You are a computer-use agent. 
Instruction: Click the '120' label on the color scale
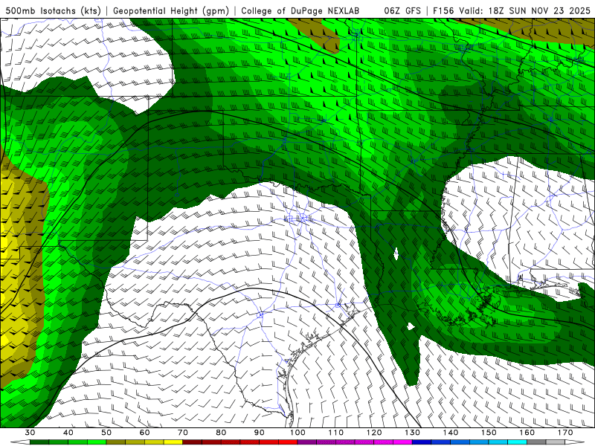click(x=374, y=433)
